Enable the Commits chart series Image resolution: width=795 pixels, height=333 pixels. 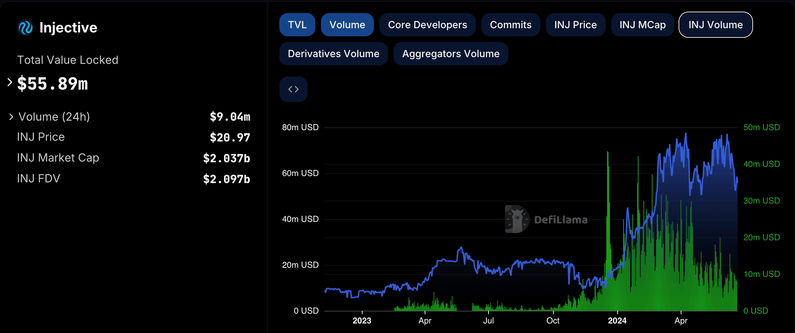click(x=511, y=25)
